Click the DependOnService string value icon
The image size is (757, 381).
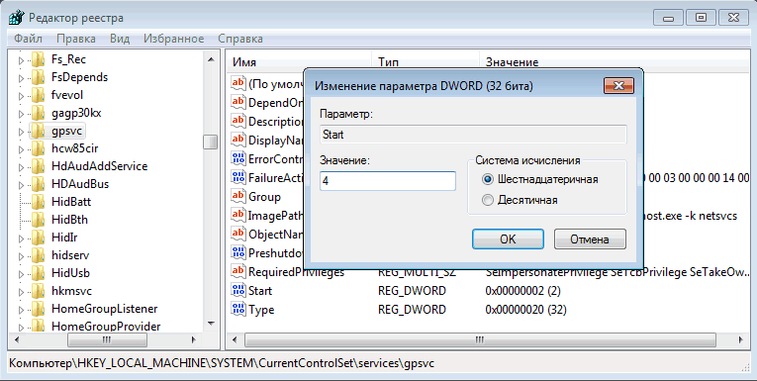tap(238, 101)
